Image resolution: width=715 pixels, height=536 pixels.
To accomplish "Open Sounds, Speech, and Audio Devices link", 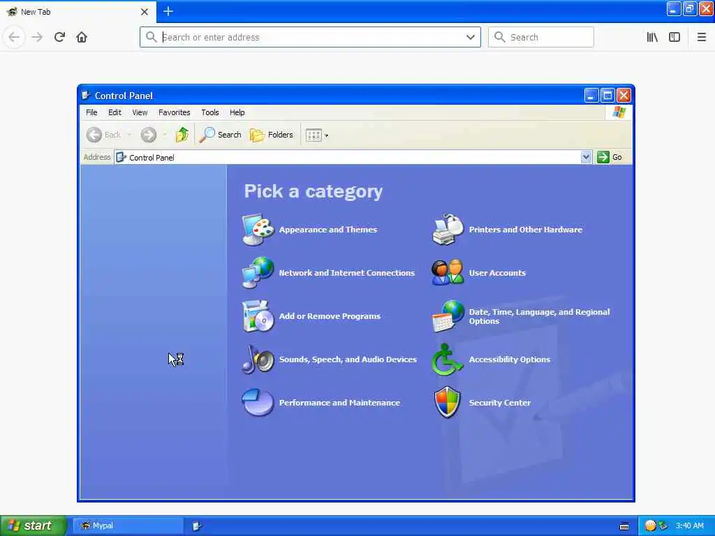I will (348, 359).
